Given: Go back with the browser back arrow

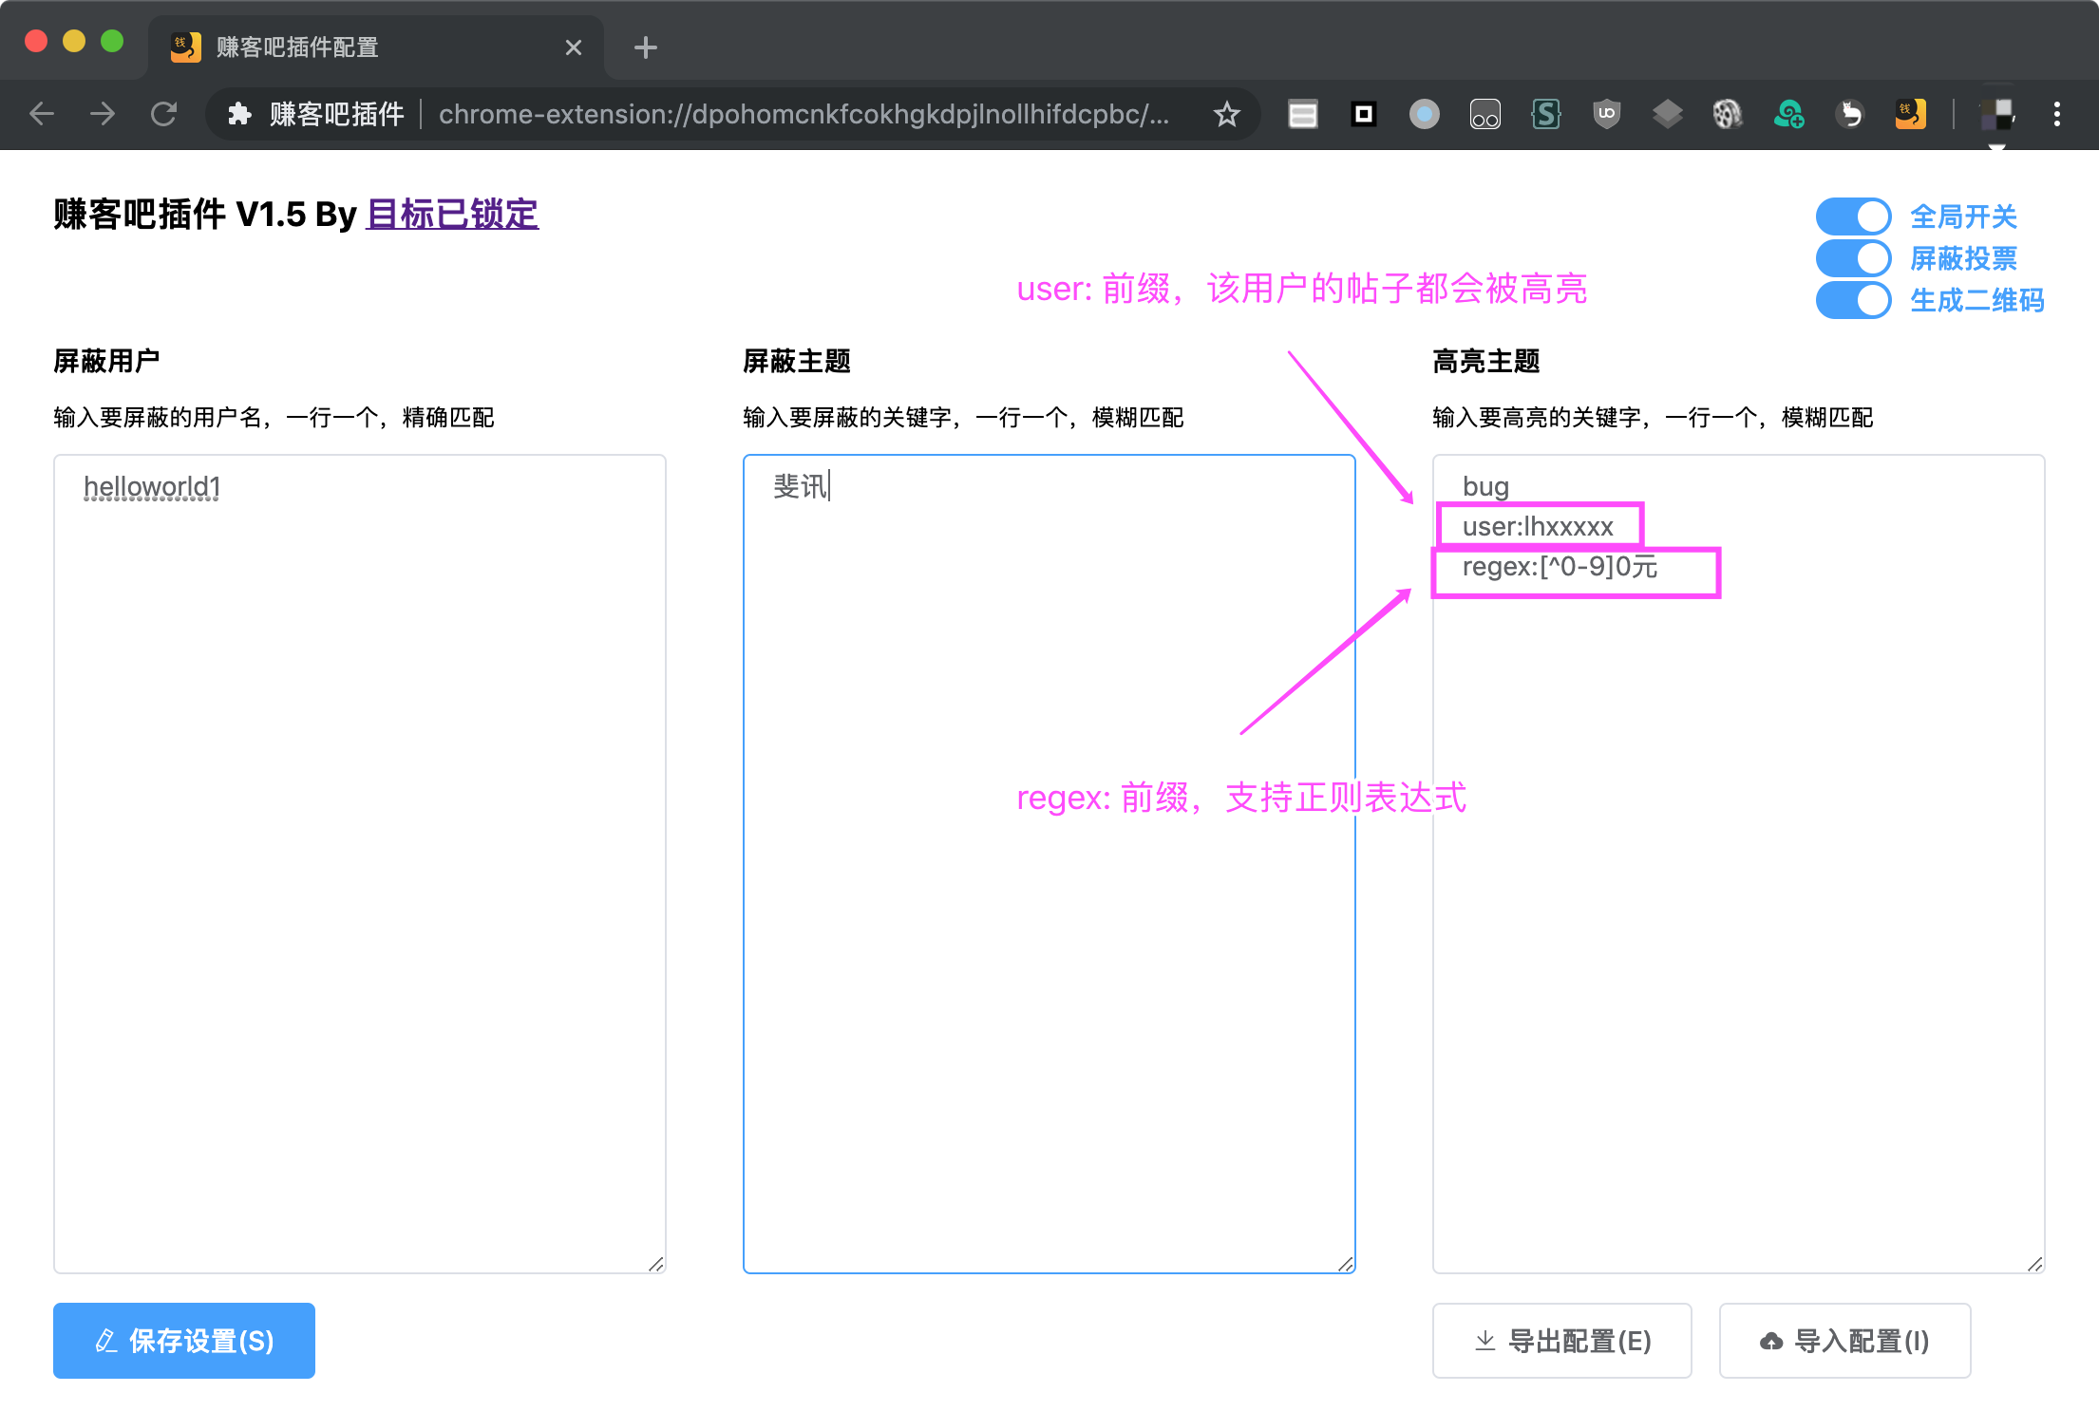Looking at the screenshot, I should click(x=42, y=114).
